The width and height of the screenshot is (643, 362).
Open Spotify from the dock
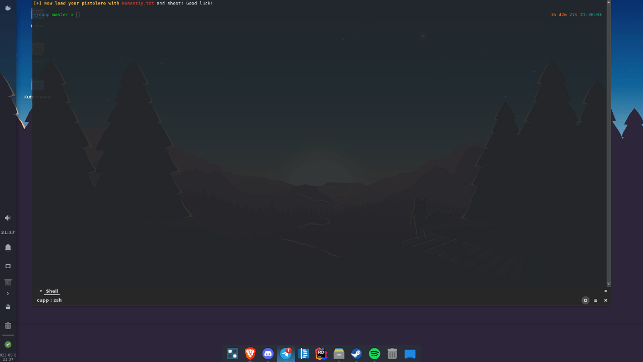click(374, 354)
